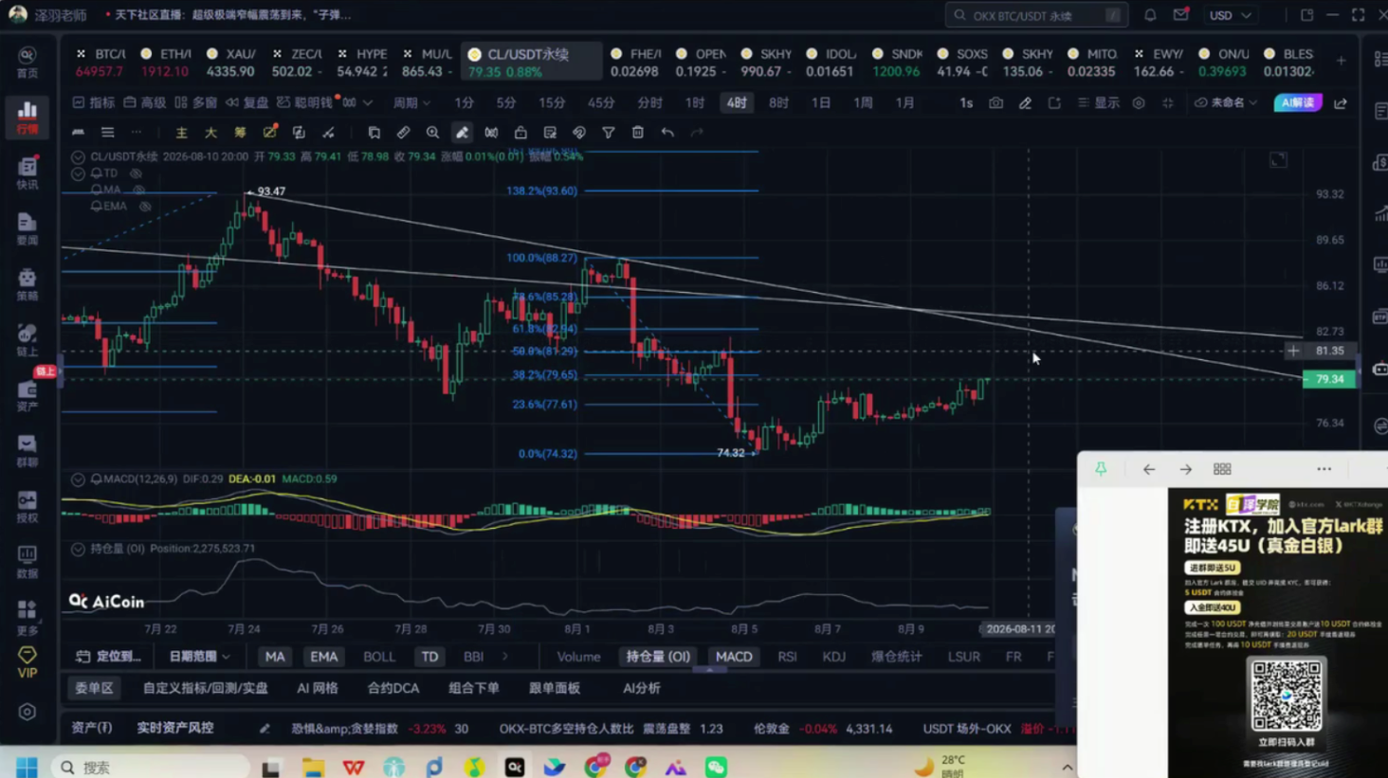Click the OKX BTC/USDT search field

click(1036, 15)
